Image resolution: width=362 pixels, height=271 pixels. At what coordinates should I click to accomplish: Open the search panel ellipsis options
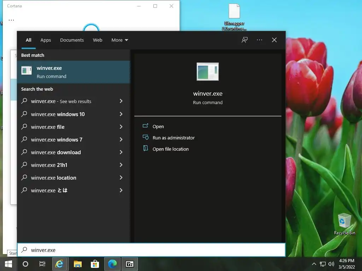pyautogui.click(x=259, y=40)
